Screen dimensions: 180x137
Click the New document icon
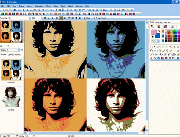coord(2,10)
